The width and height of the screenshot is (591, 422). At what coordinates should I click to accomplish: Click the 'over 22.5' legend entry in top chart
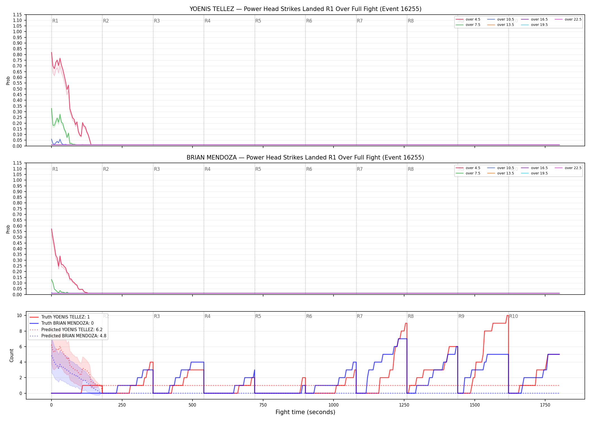click(x=568, y=19)
